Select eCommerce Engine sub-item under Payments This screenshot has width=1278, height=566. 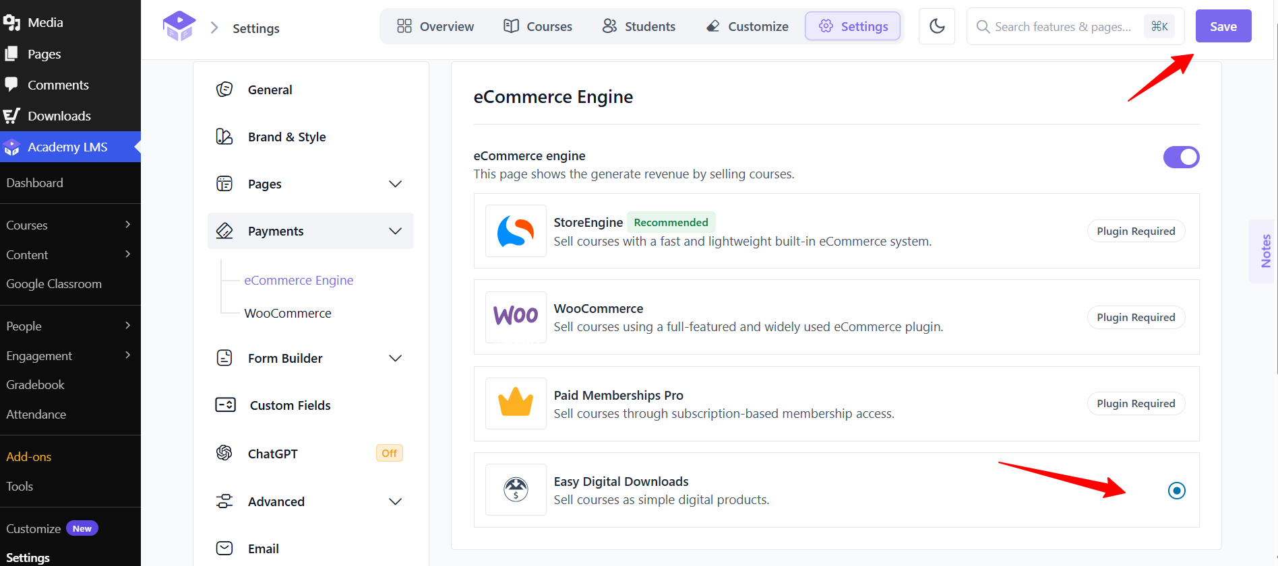tap(299, 280)
